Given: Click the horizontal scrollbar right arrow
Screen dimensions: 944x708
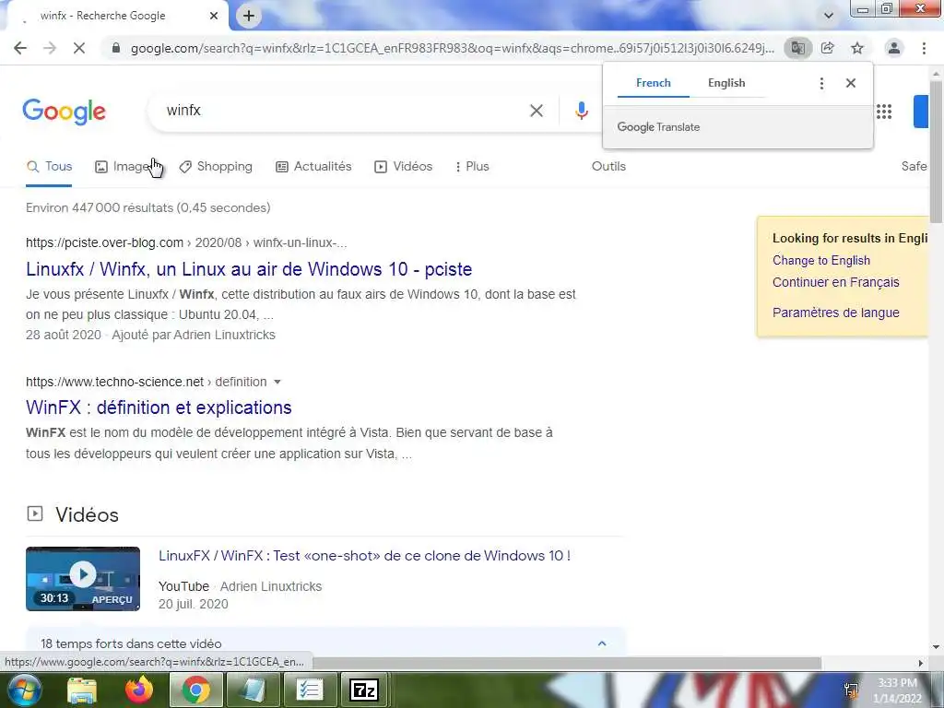Looking at the screenshot, I should point(921,663).
